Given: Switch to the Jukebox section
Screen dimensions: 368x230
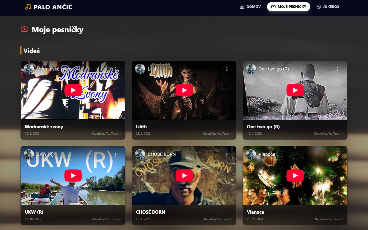Looking at the screenshot, I should pyautogui.click(x=328, y=7).
